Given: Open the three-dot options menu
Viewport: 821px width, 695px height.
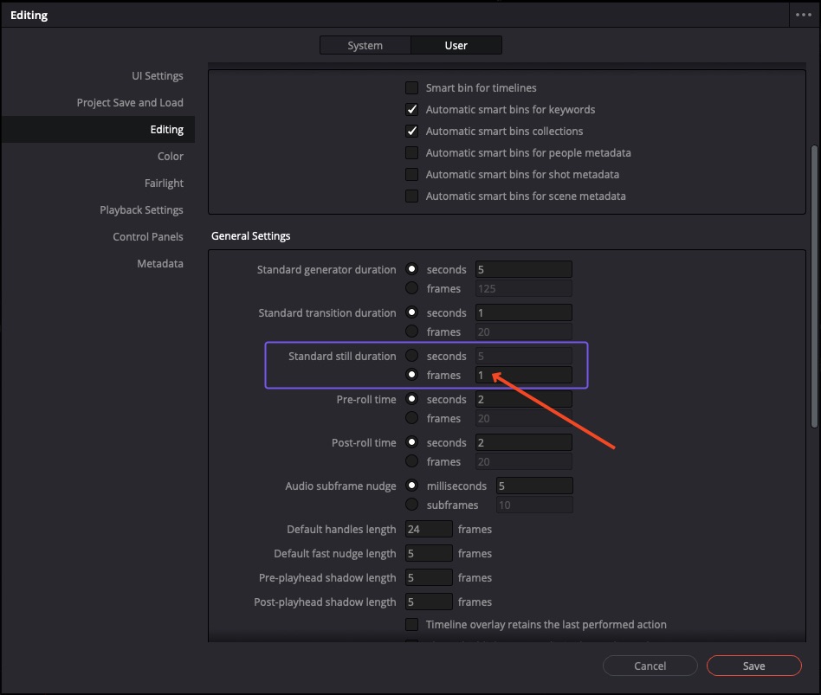Looking at the screenshot, I should tap(803, 16).
